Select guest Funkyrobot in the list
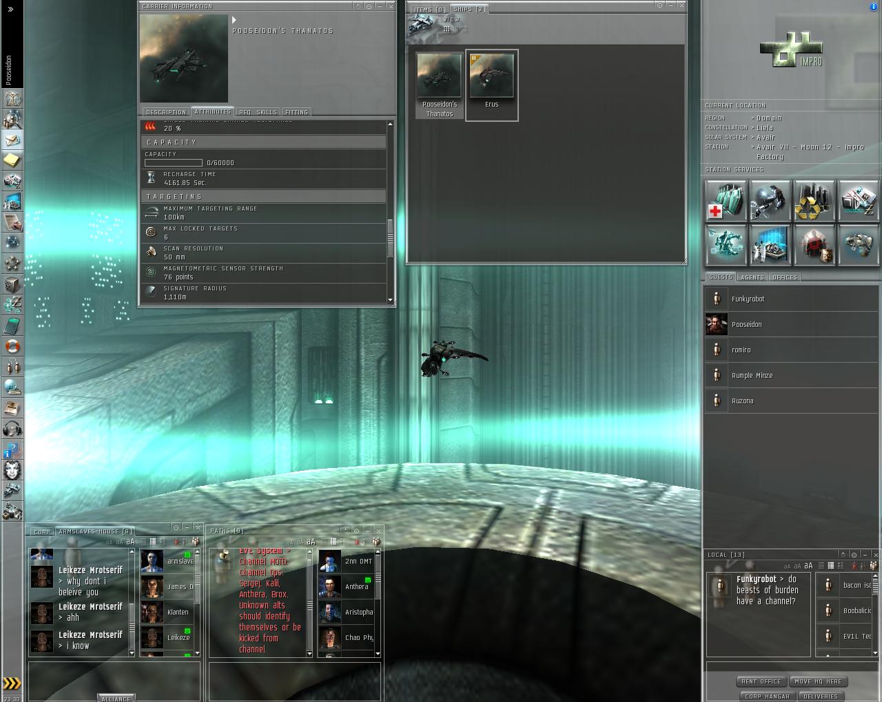 click(791, 299)
